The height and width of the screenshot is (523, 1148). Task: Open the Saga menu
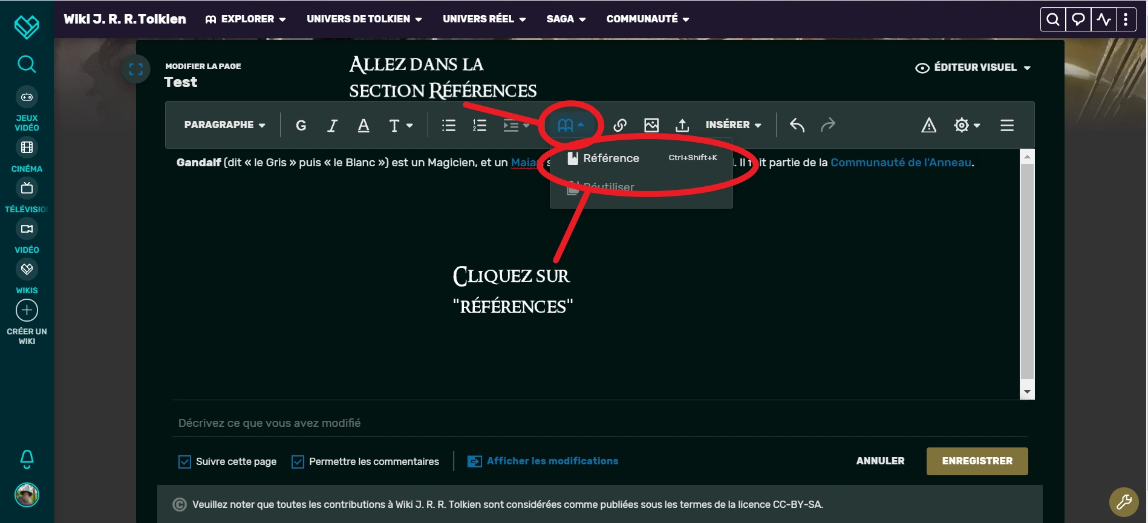pos(566,19)
